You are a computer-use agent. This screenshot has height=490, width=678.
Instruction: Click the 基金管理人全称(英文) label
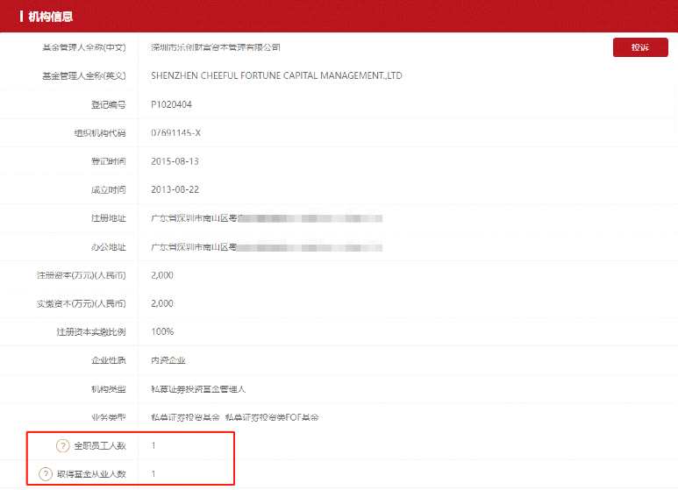(84, 75)
